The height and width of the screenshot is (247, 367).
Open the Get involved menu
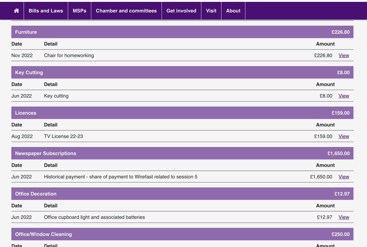coord(182,11)
